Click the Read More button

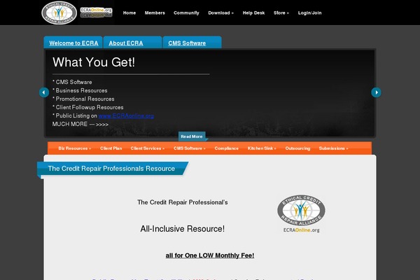click(x=192, y=136)
